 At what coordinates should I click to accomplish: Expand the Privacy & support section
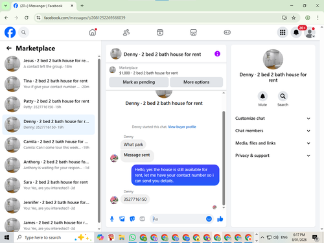[273, 156]
